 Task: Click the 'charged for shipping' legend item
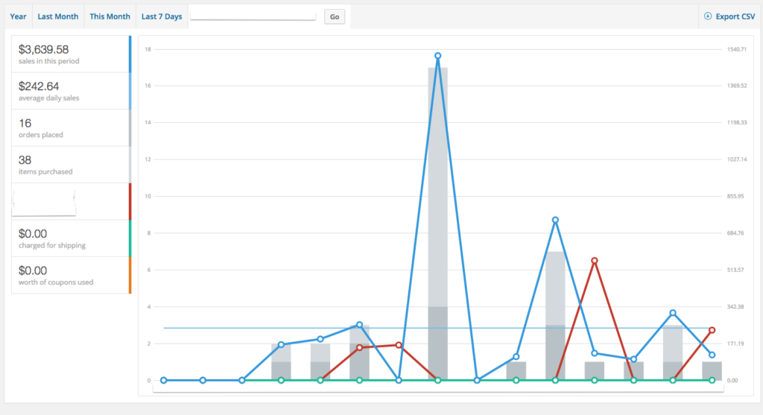point(71,238)
